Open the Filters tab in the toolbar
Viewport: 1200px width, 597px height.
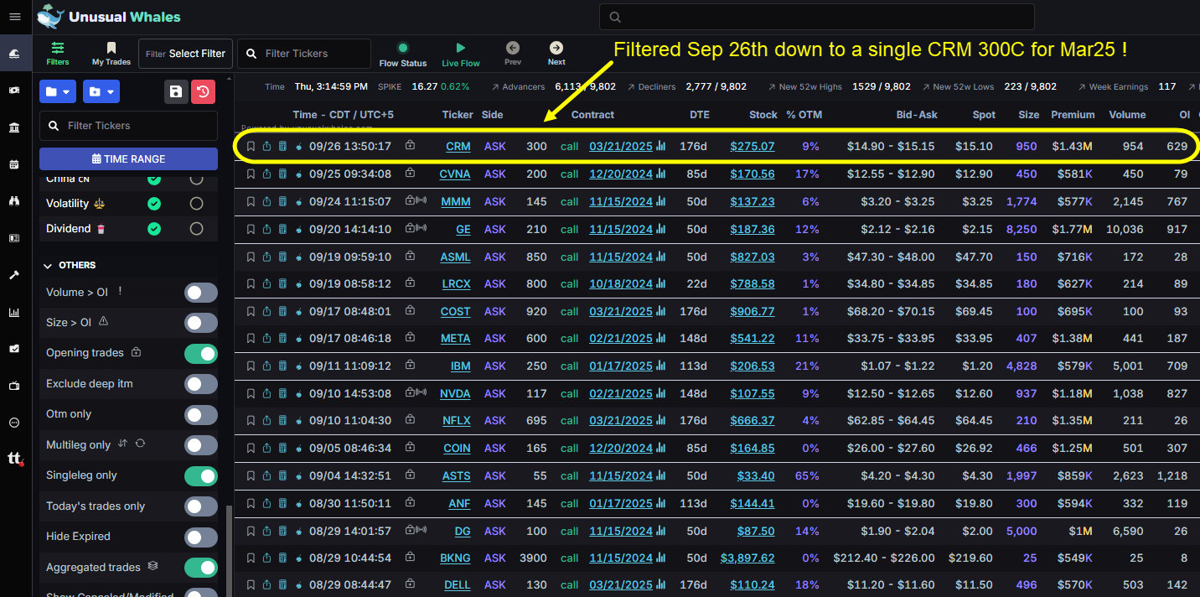[58, 54]
